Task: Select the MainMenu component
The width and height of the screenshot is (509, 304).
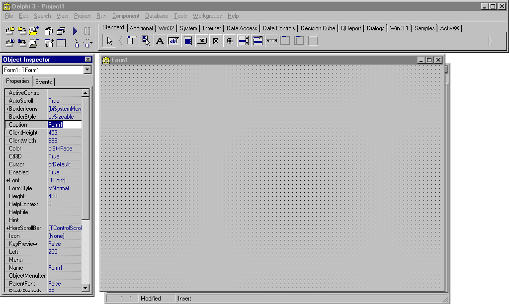Action: [132, 41]
